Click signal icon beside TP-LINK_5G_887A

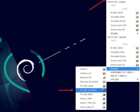point(104,90)
